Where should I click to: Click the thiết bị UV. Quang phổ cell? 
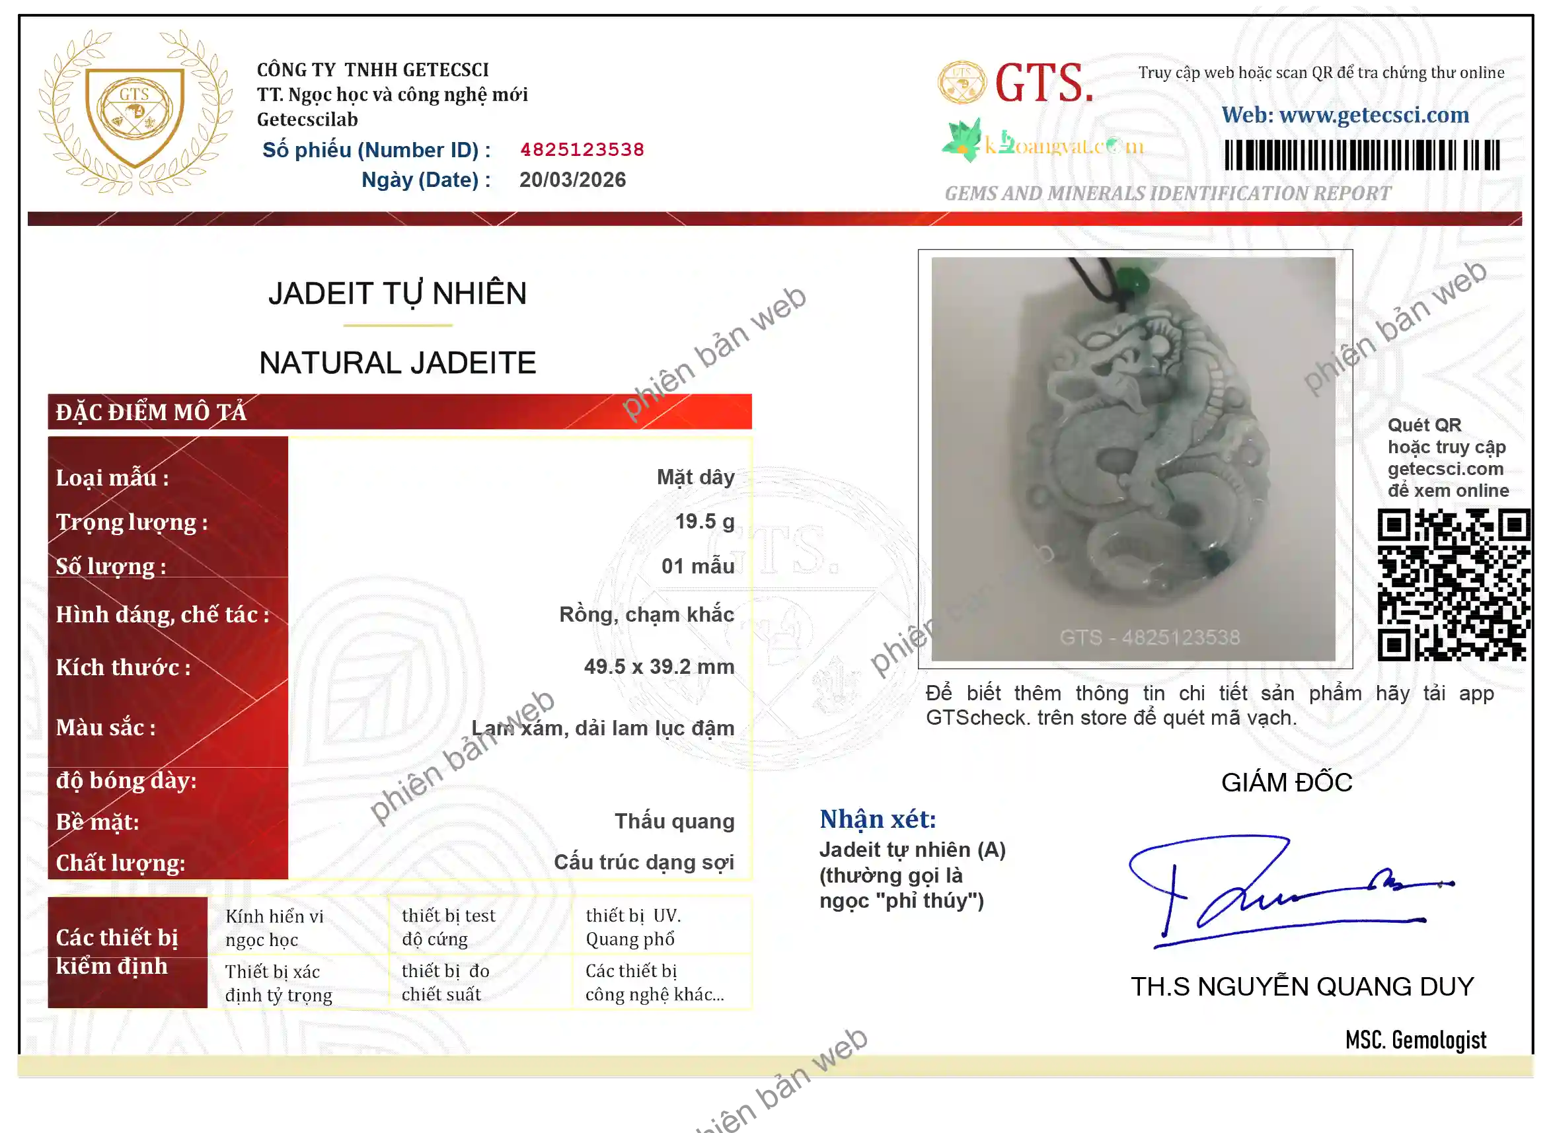tap(632, 927)
